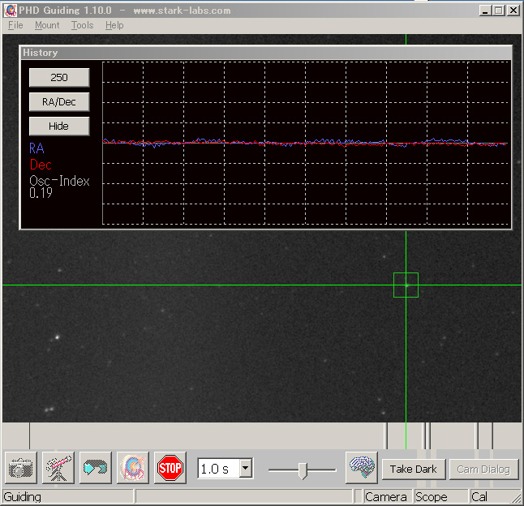
Task: Open the brain advanced settings icon
Action: pyautogui.click(x=362, y=468)
